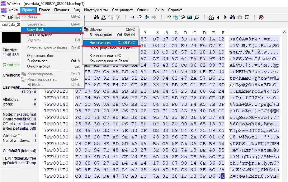Click column header F in hex view

223,33
